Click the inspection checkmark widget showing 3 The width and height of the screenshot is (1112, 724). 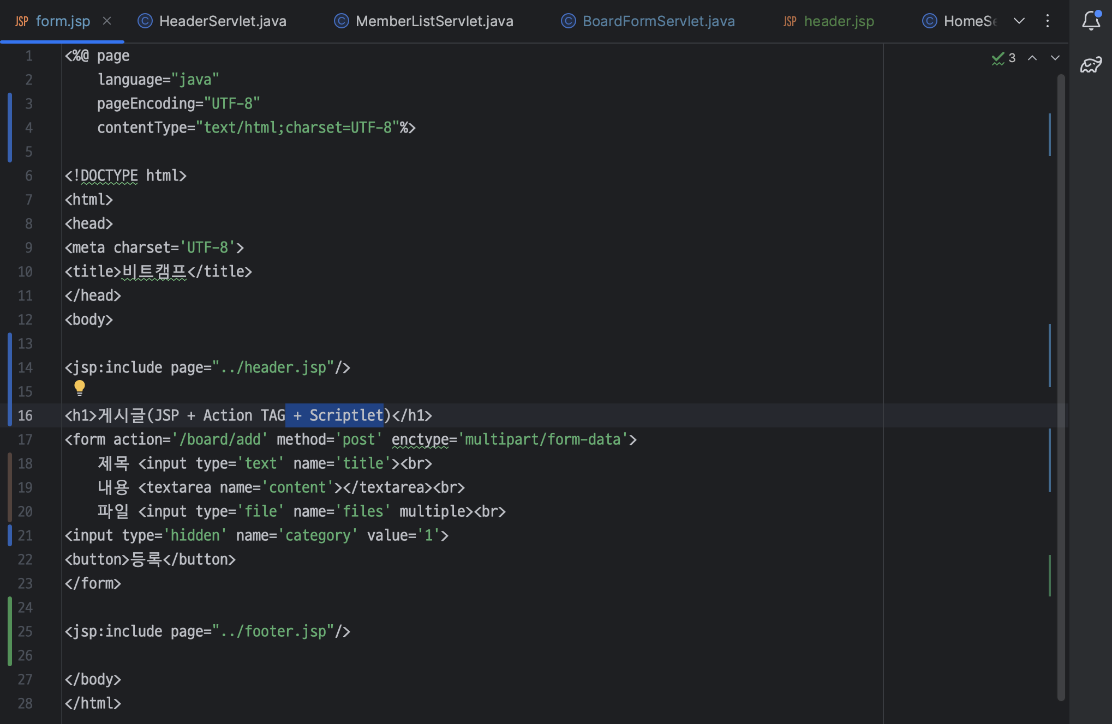(x=1003, y=58)
